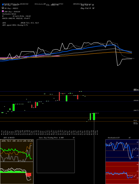The height and width of the screenshot is (184, 139).
Task: Click the CL: 1001.70 closing price label
Action: tap(52, 5)
